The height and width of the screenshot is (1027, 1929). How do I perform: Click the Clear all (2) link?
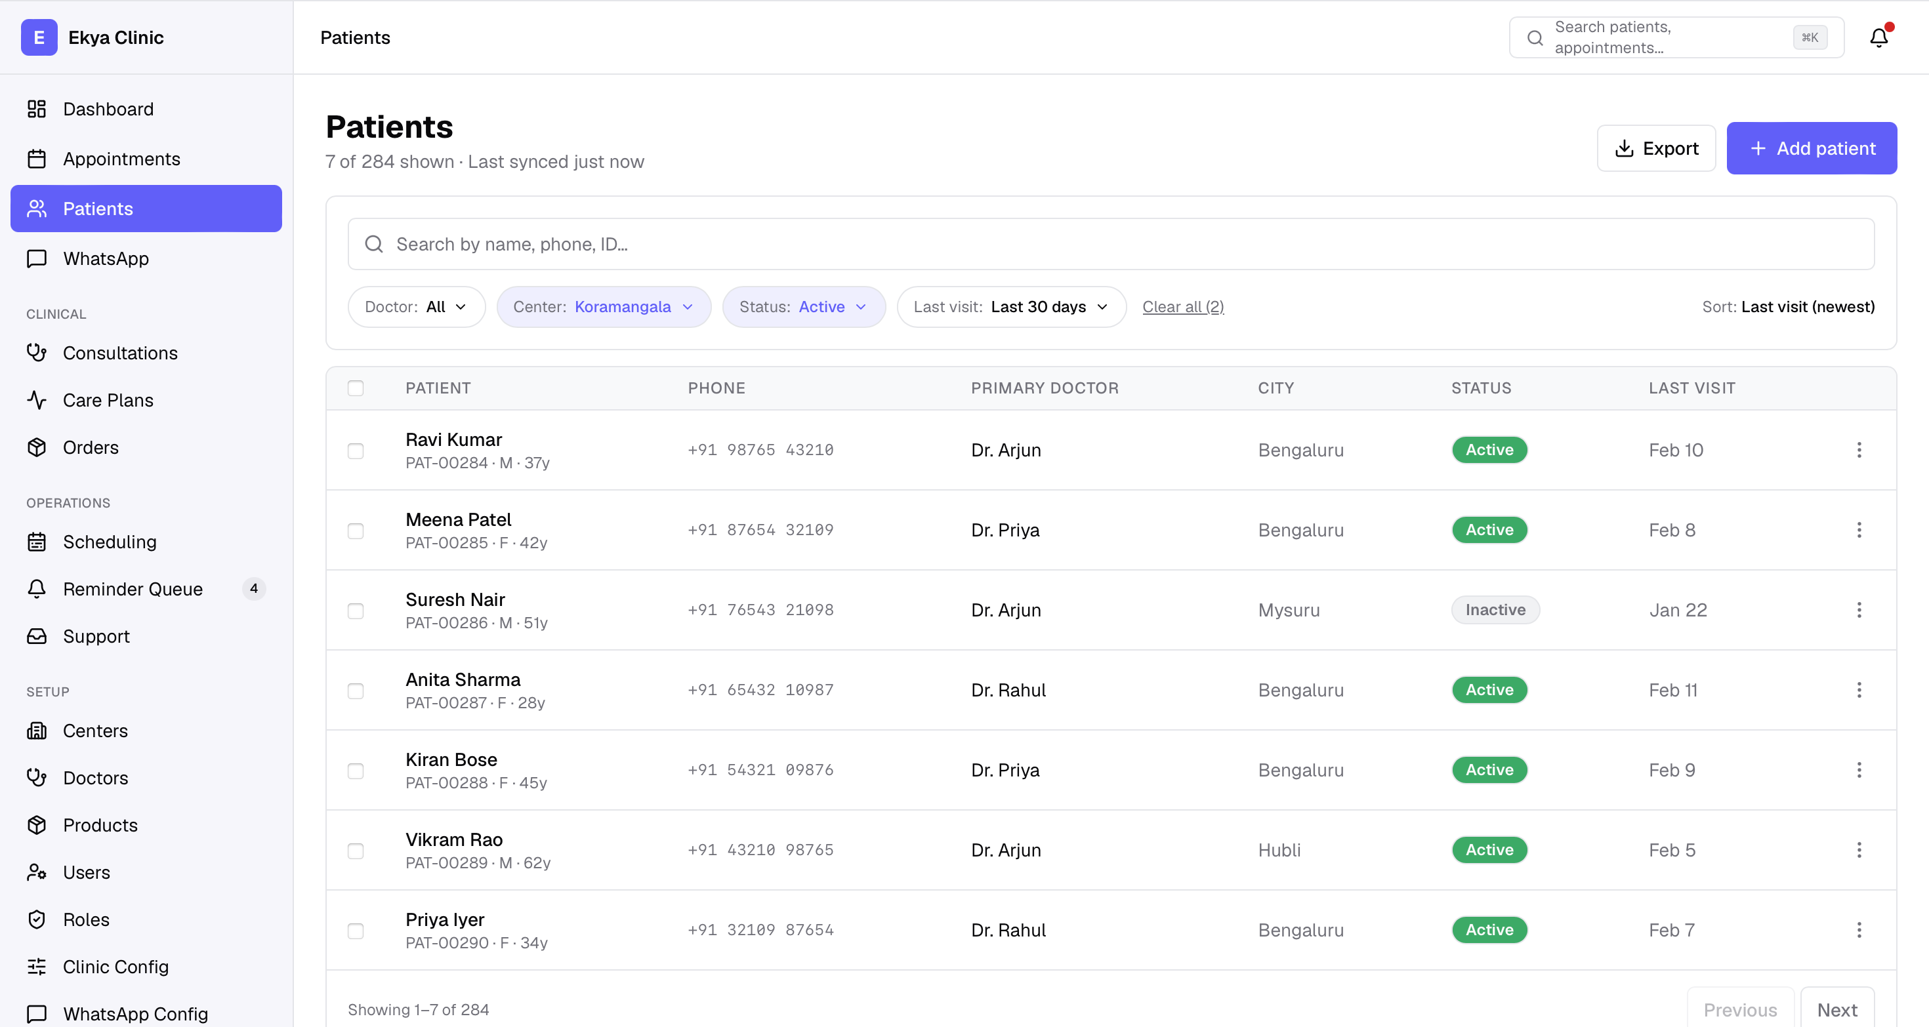pyautogui.click(x=1182, y=307)
